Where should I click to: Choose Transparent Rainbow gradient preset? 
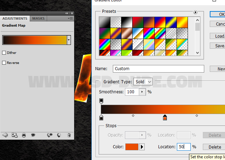160,33
